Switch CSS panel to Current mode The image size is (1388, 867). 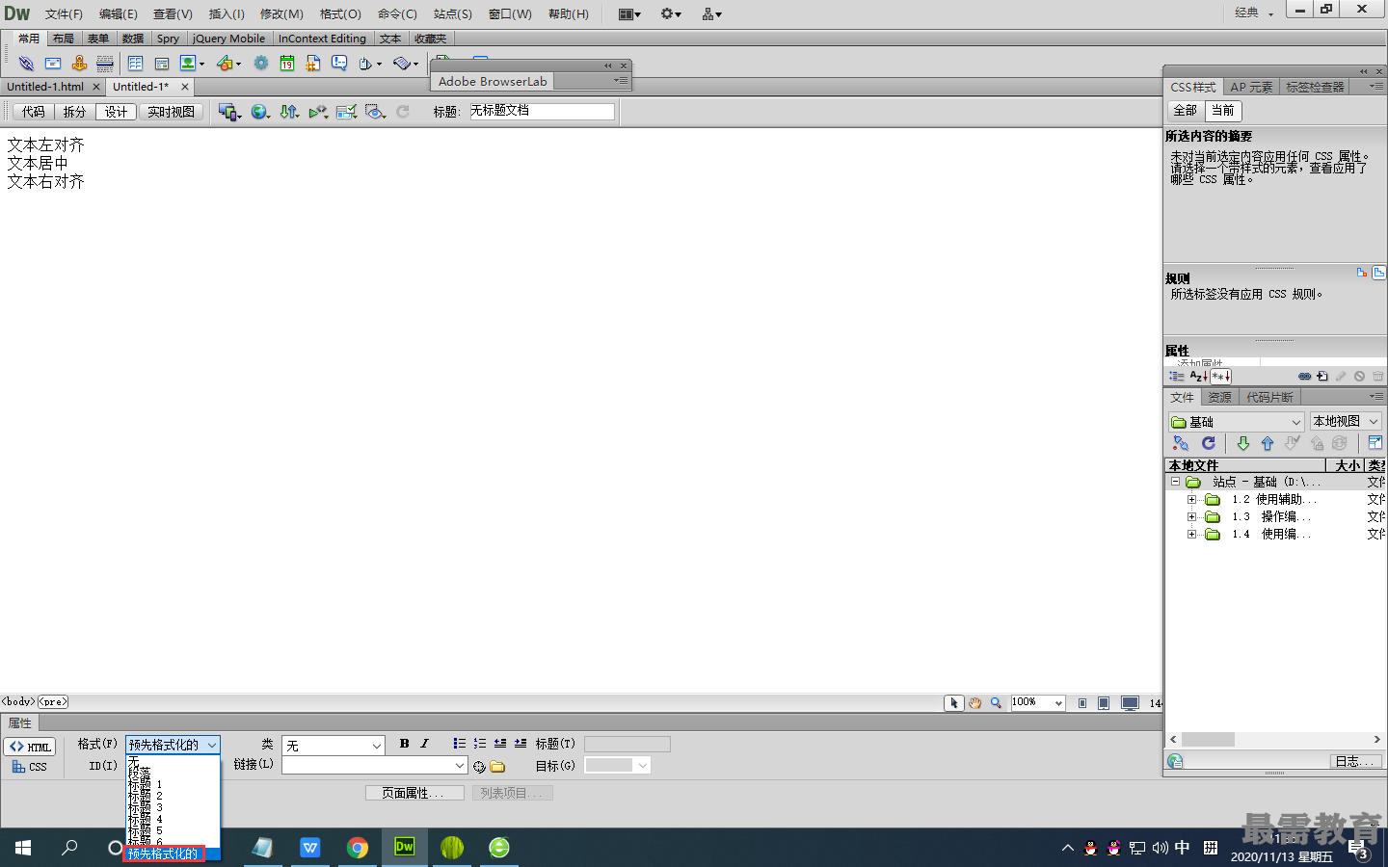coord(1222,111)
